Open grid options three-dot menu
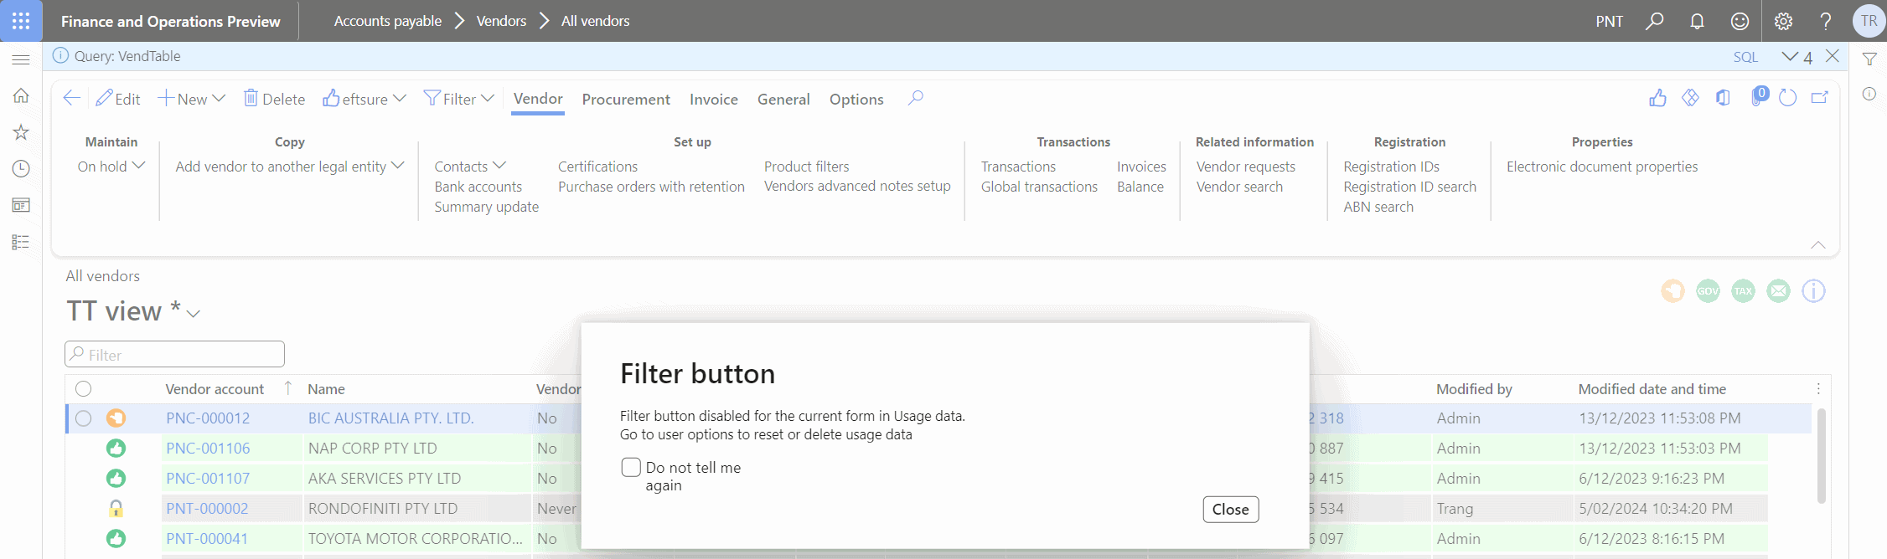 point(1818,388)
